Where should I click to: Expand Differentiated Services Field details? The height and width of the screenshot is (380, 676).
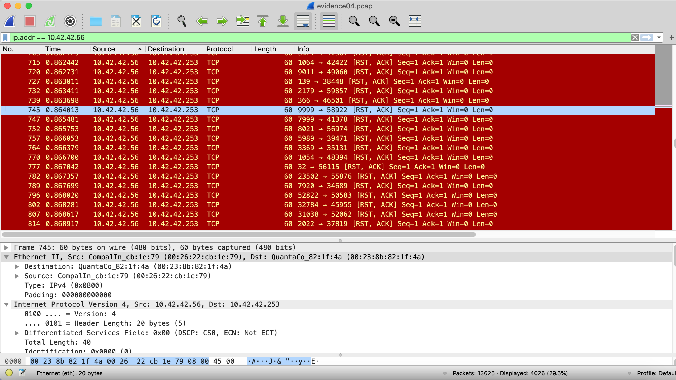pyautogui.click(x=17, y=333)
